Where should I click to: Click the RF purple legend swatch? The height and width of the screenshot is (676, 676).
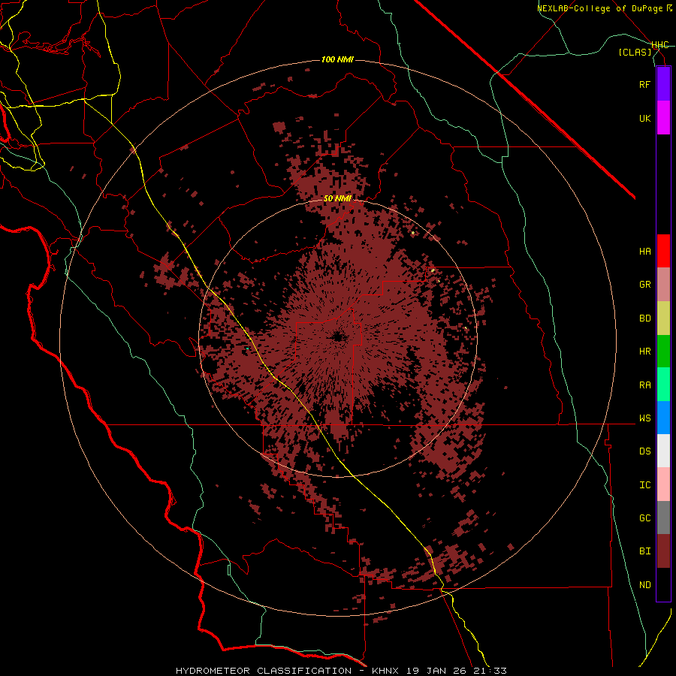coord(663,84)
